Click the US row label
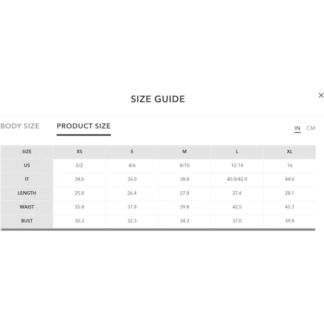The image size is (324, 324). tap(27, 166)
